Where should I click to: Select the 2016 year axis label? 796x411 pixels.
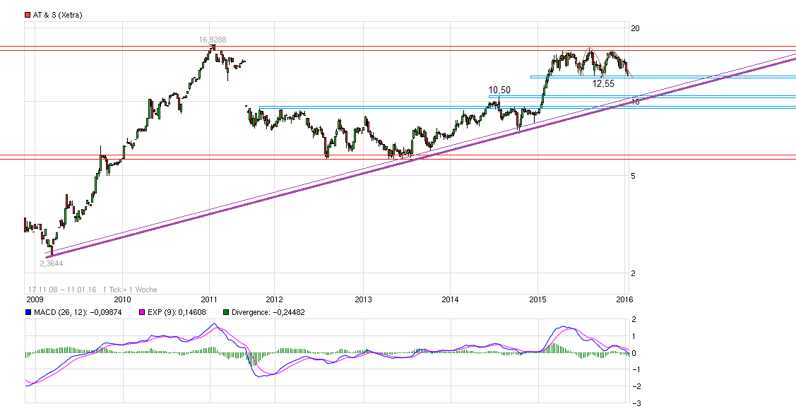(624, 300)
